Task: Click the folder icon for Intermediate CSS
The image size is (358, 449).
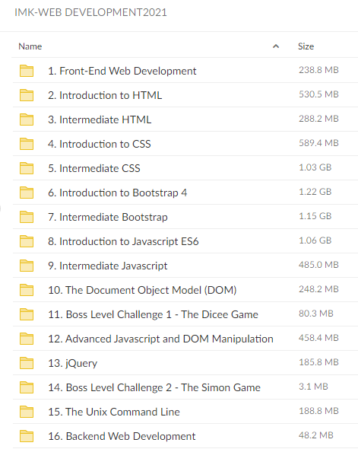Action: 27,168
